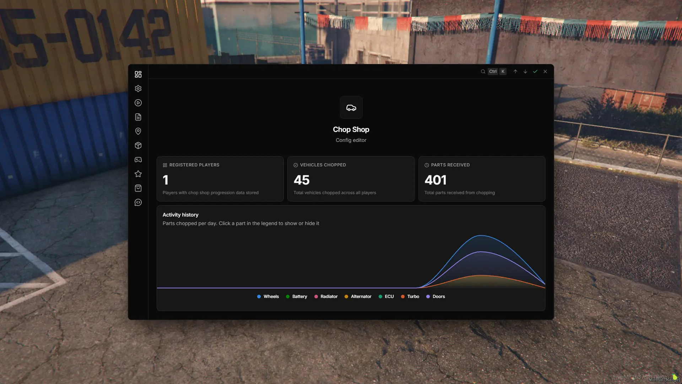The width and height of the screenshot is (682, 384).
Task: Click the search magnifier icon
Action: (x=483, y=71)
